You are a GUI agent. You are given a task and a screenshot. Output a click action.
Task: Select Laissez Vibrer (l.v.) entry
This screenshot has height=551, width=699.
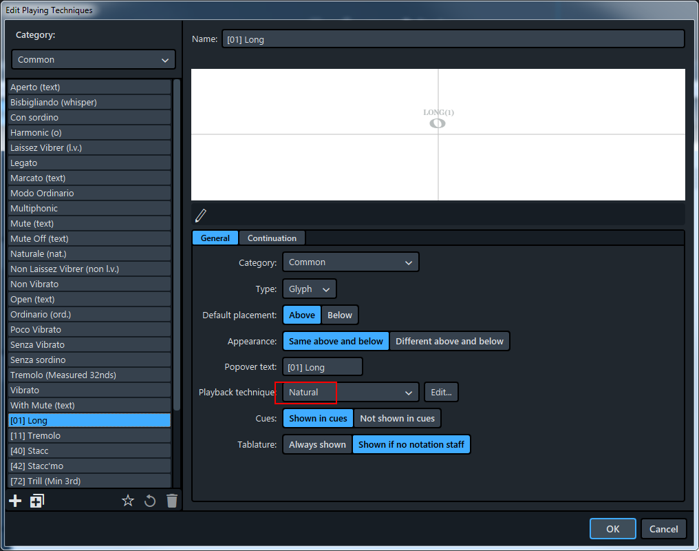(89, 147)
